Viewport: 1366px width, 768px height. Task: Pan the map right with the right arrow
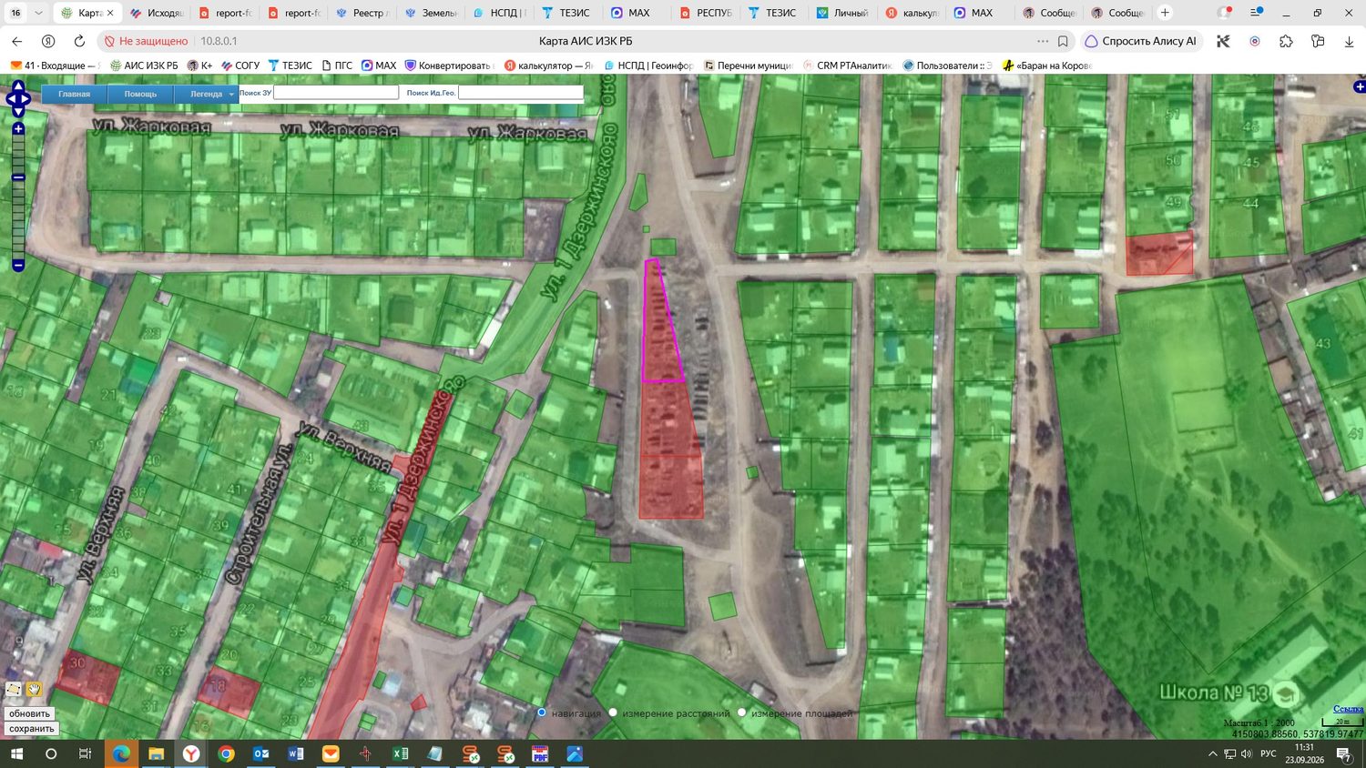[26, 99]
